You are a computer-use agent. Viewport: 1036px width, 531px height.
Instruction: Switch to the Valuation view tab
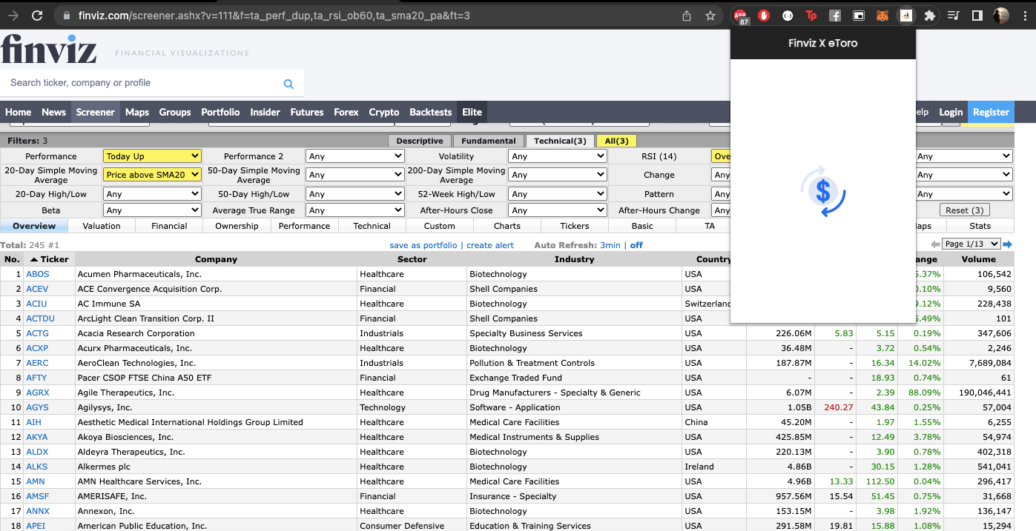click(102, 226)
